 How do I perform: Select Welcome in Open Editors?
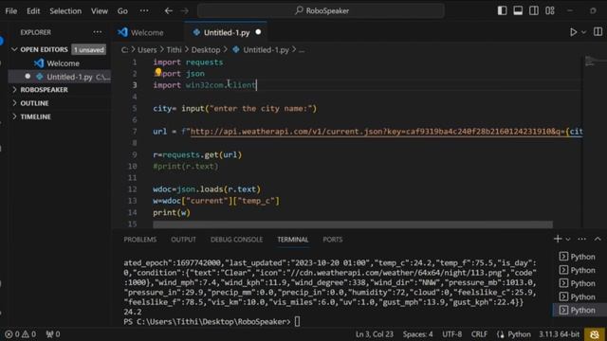[63, 63]
